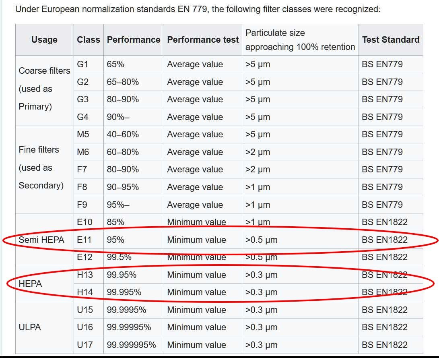Click the Semi HEPA usage cell
This screenshot has width=439, height=358.
click(x=41, y=240)
